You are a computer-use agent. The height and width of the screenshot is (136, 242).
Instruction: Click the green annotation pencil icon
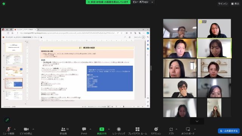coord(7,120)
